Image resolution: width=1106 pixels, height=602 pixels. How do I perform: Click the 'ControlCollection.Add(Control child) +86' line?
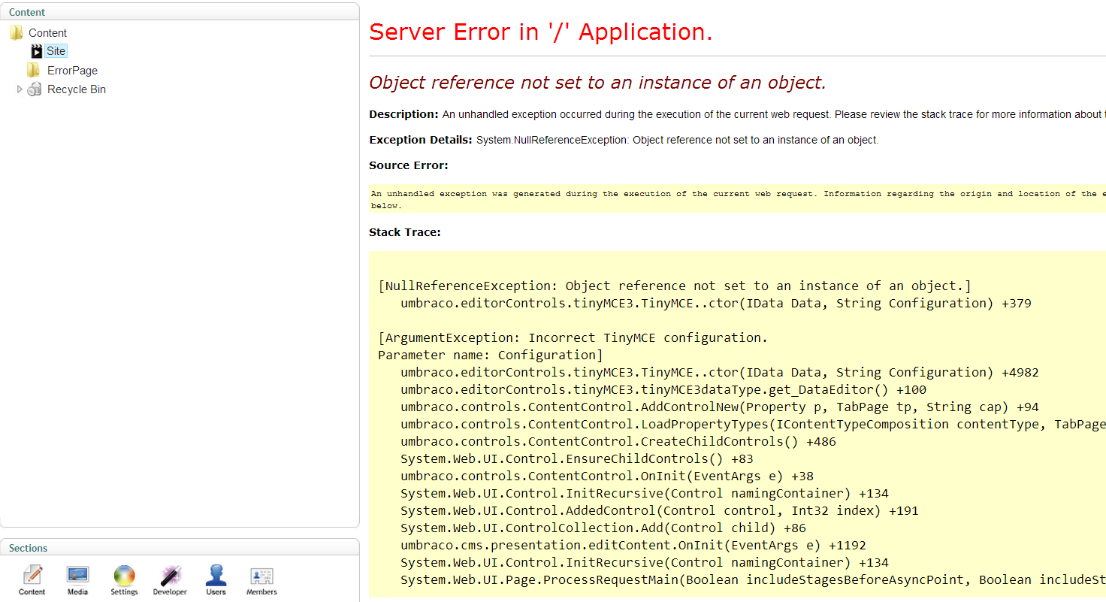tap(603, 528)
